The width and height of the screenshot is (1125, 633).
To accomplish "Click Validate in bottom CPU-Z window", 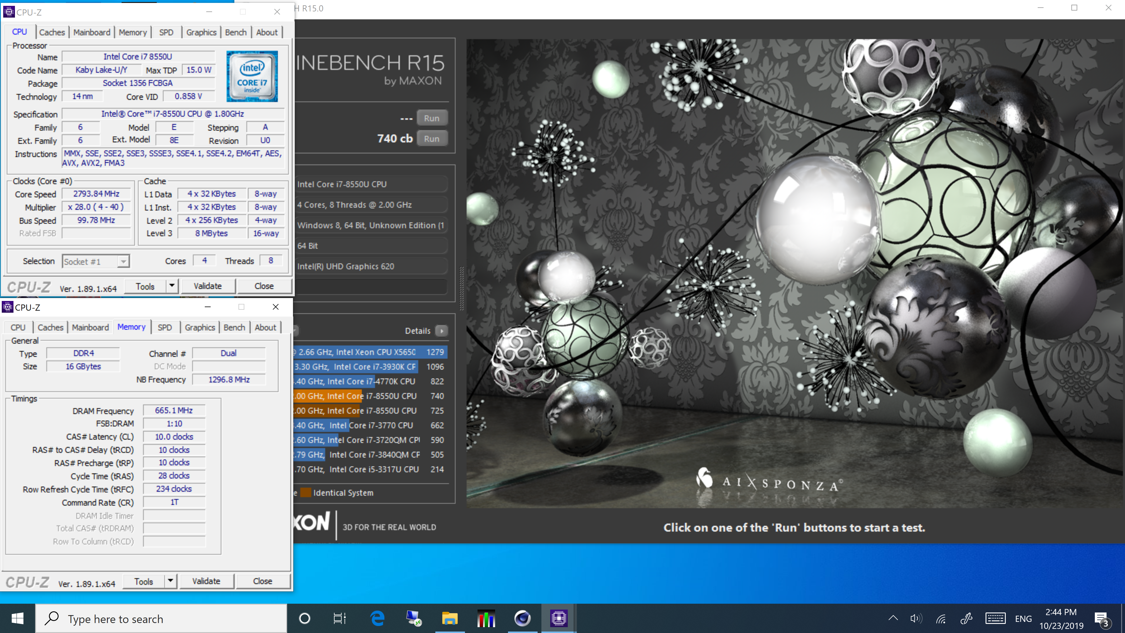I will coord(206,581).
